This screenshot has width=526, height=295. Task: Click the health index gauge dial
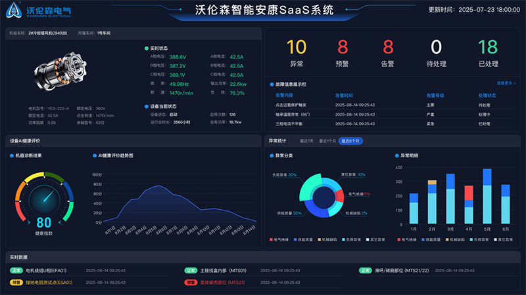[44, 199]
